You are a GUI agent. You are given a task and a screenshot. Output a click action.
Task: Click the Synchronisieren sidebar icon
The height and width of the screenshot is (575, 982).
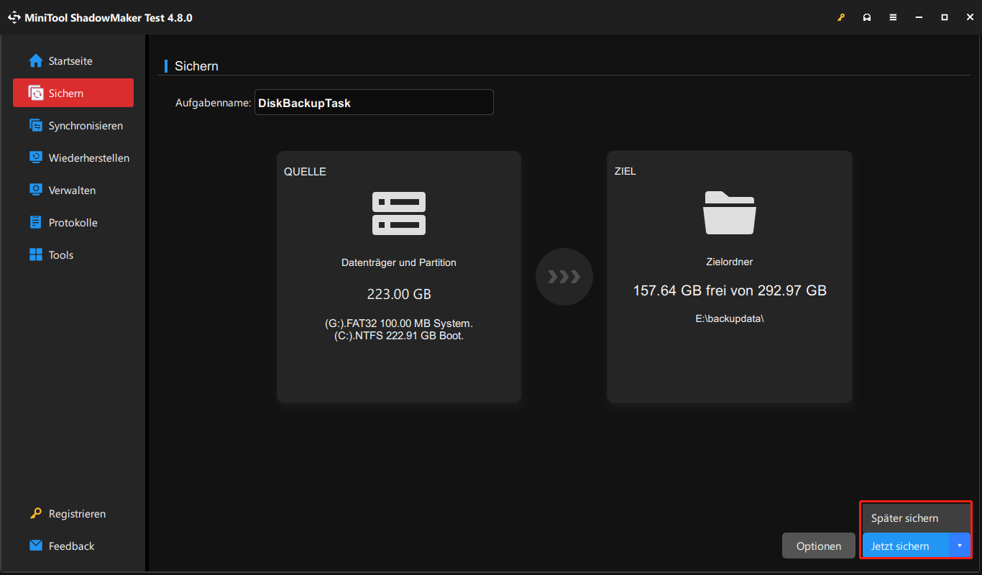36,126
